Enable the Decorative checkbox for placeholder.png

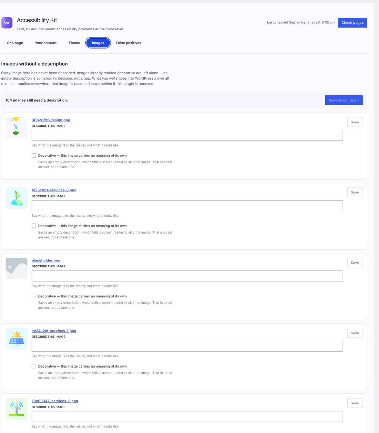(34, 296)
